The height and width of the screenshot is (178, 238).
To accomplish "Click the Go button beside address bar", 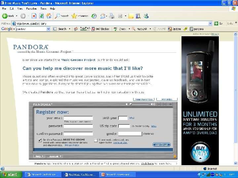I will pos(218,23).
